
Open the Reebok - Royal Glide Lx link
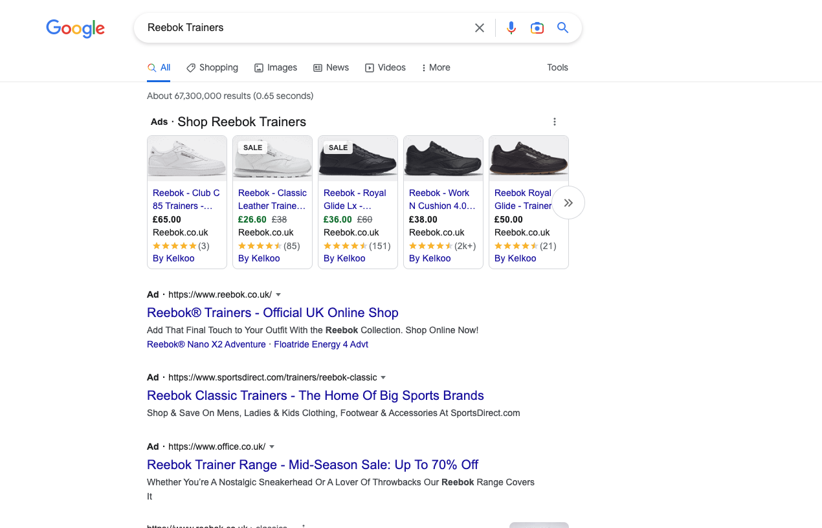tap(355, 199)
